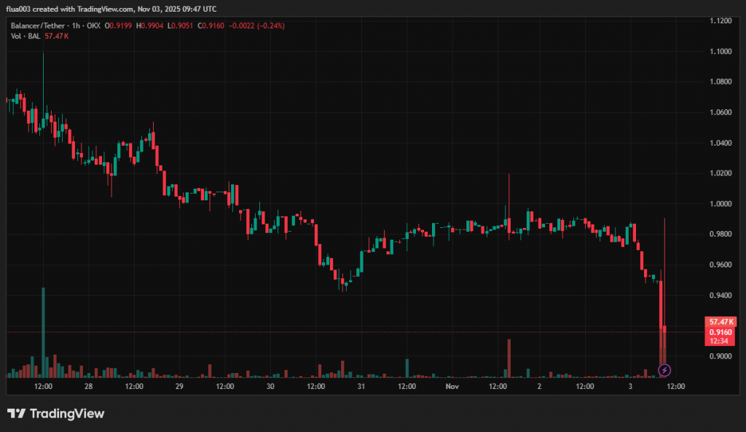Click the chart header caption with date
This screenshot has height=432, width=746.
coord(111,9)
